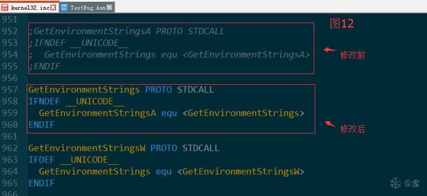The width and height of the screenshot is (427, 196).
Task: Place cursor on GetEnvironmentStringsW PROTO line
Action: 123,148
